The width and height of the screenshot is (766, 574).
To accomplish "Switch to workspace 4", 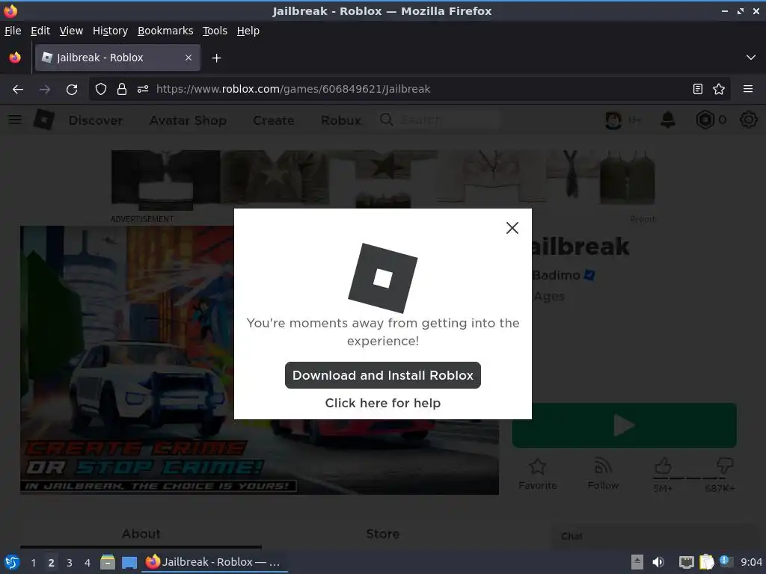I will click(88, 563).
